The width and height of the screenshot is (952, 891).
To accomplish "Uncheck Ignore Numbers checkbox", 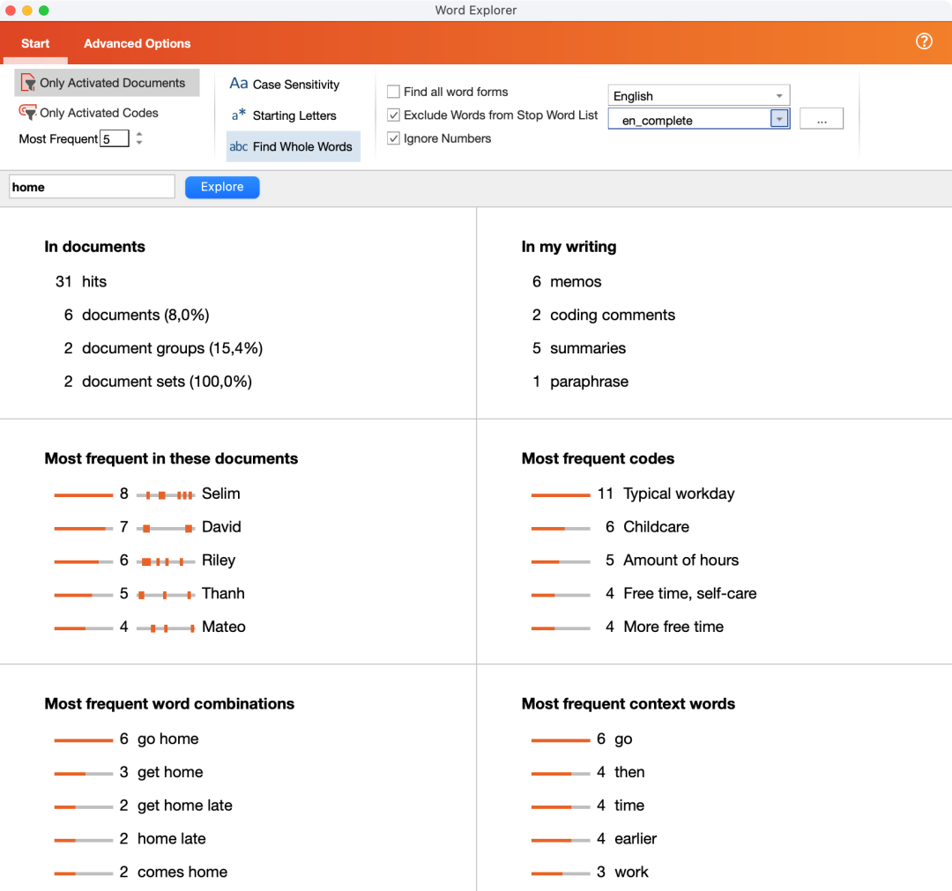I will pos(393,138).
